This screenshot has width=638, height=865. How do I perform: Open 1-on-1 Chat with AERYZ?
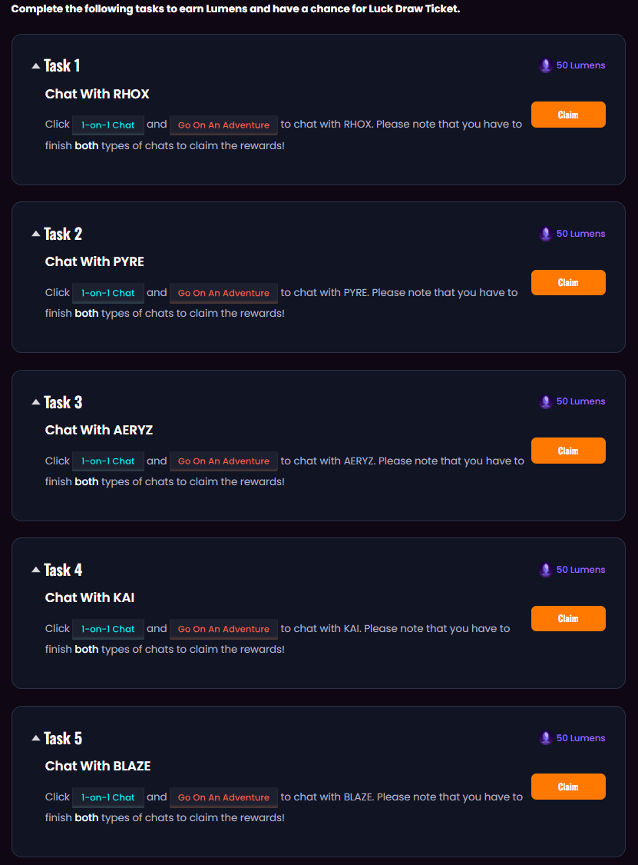(108, 461)
